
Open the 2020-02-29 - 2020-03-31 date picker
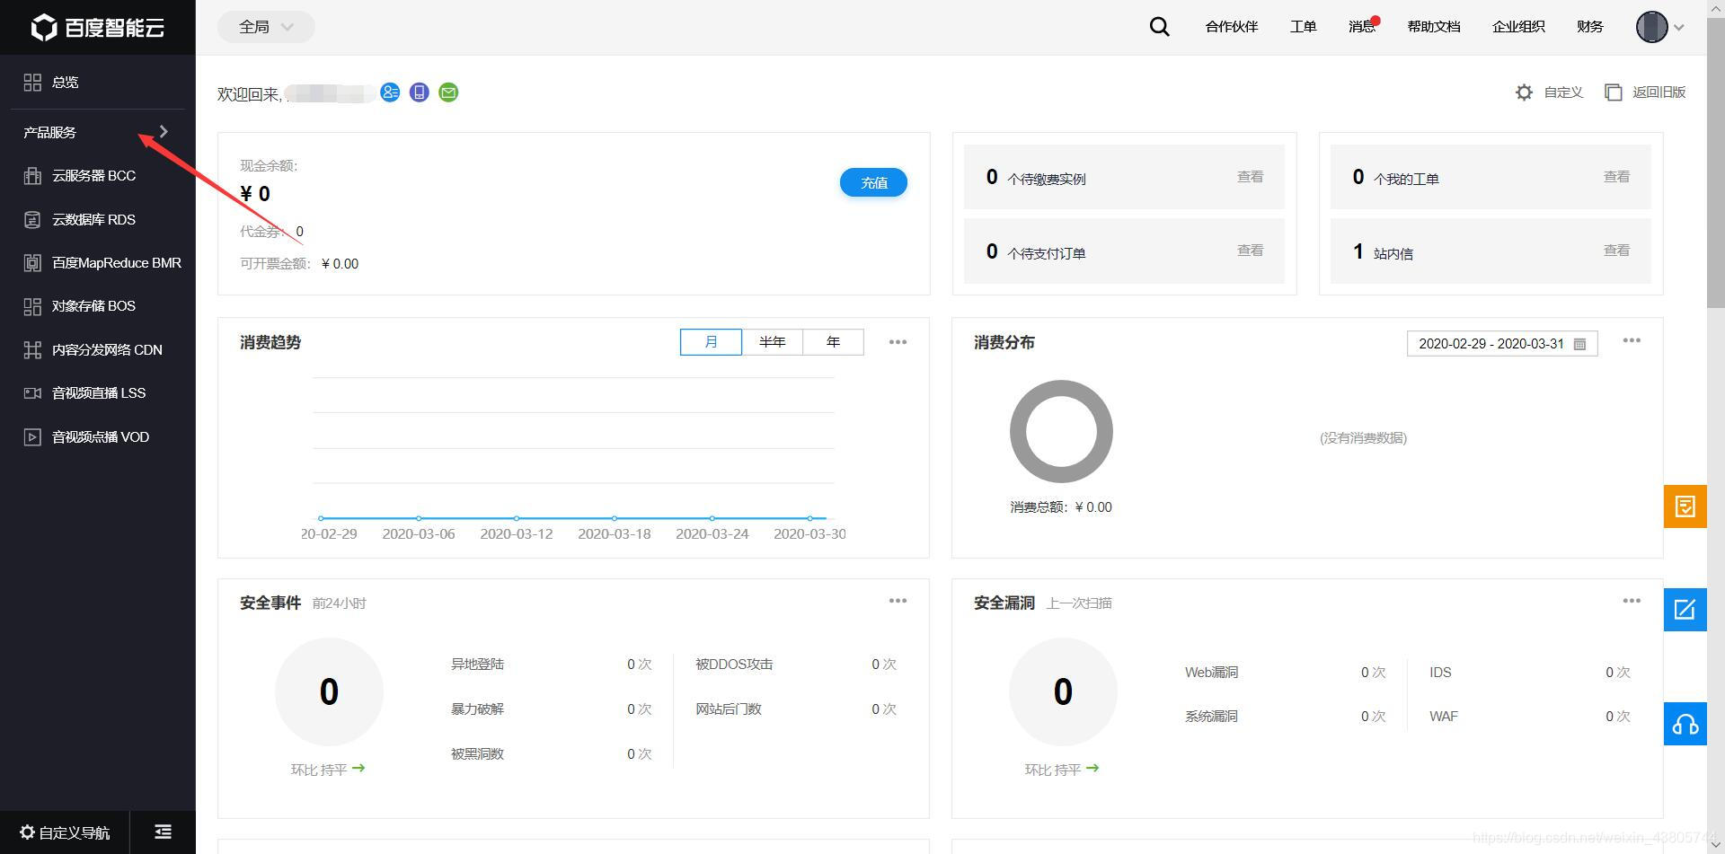pos(1502,344)
